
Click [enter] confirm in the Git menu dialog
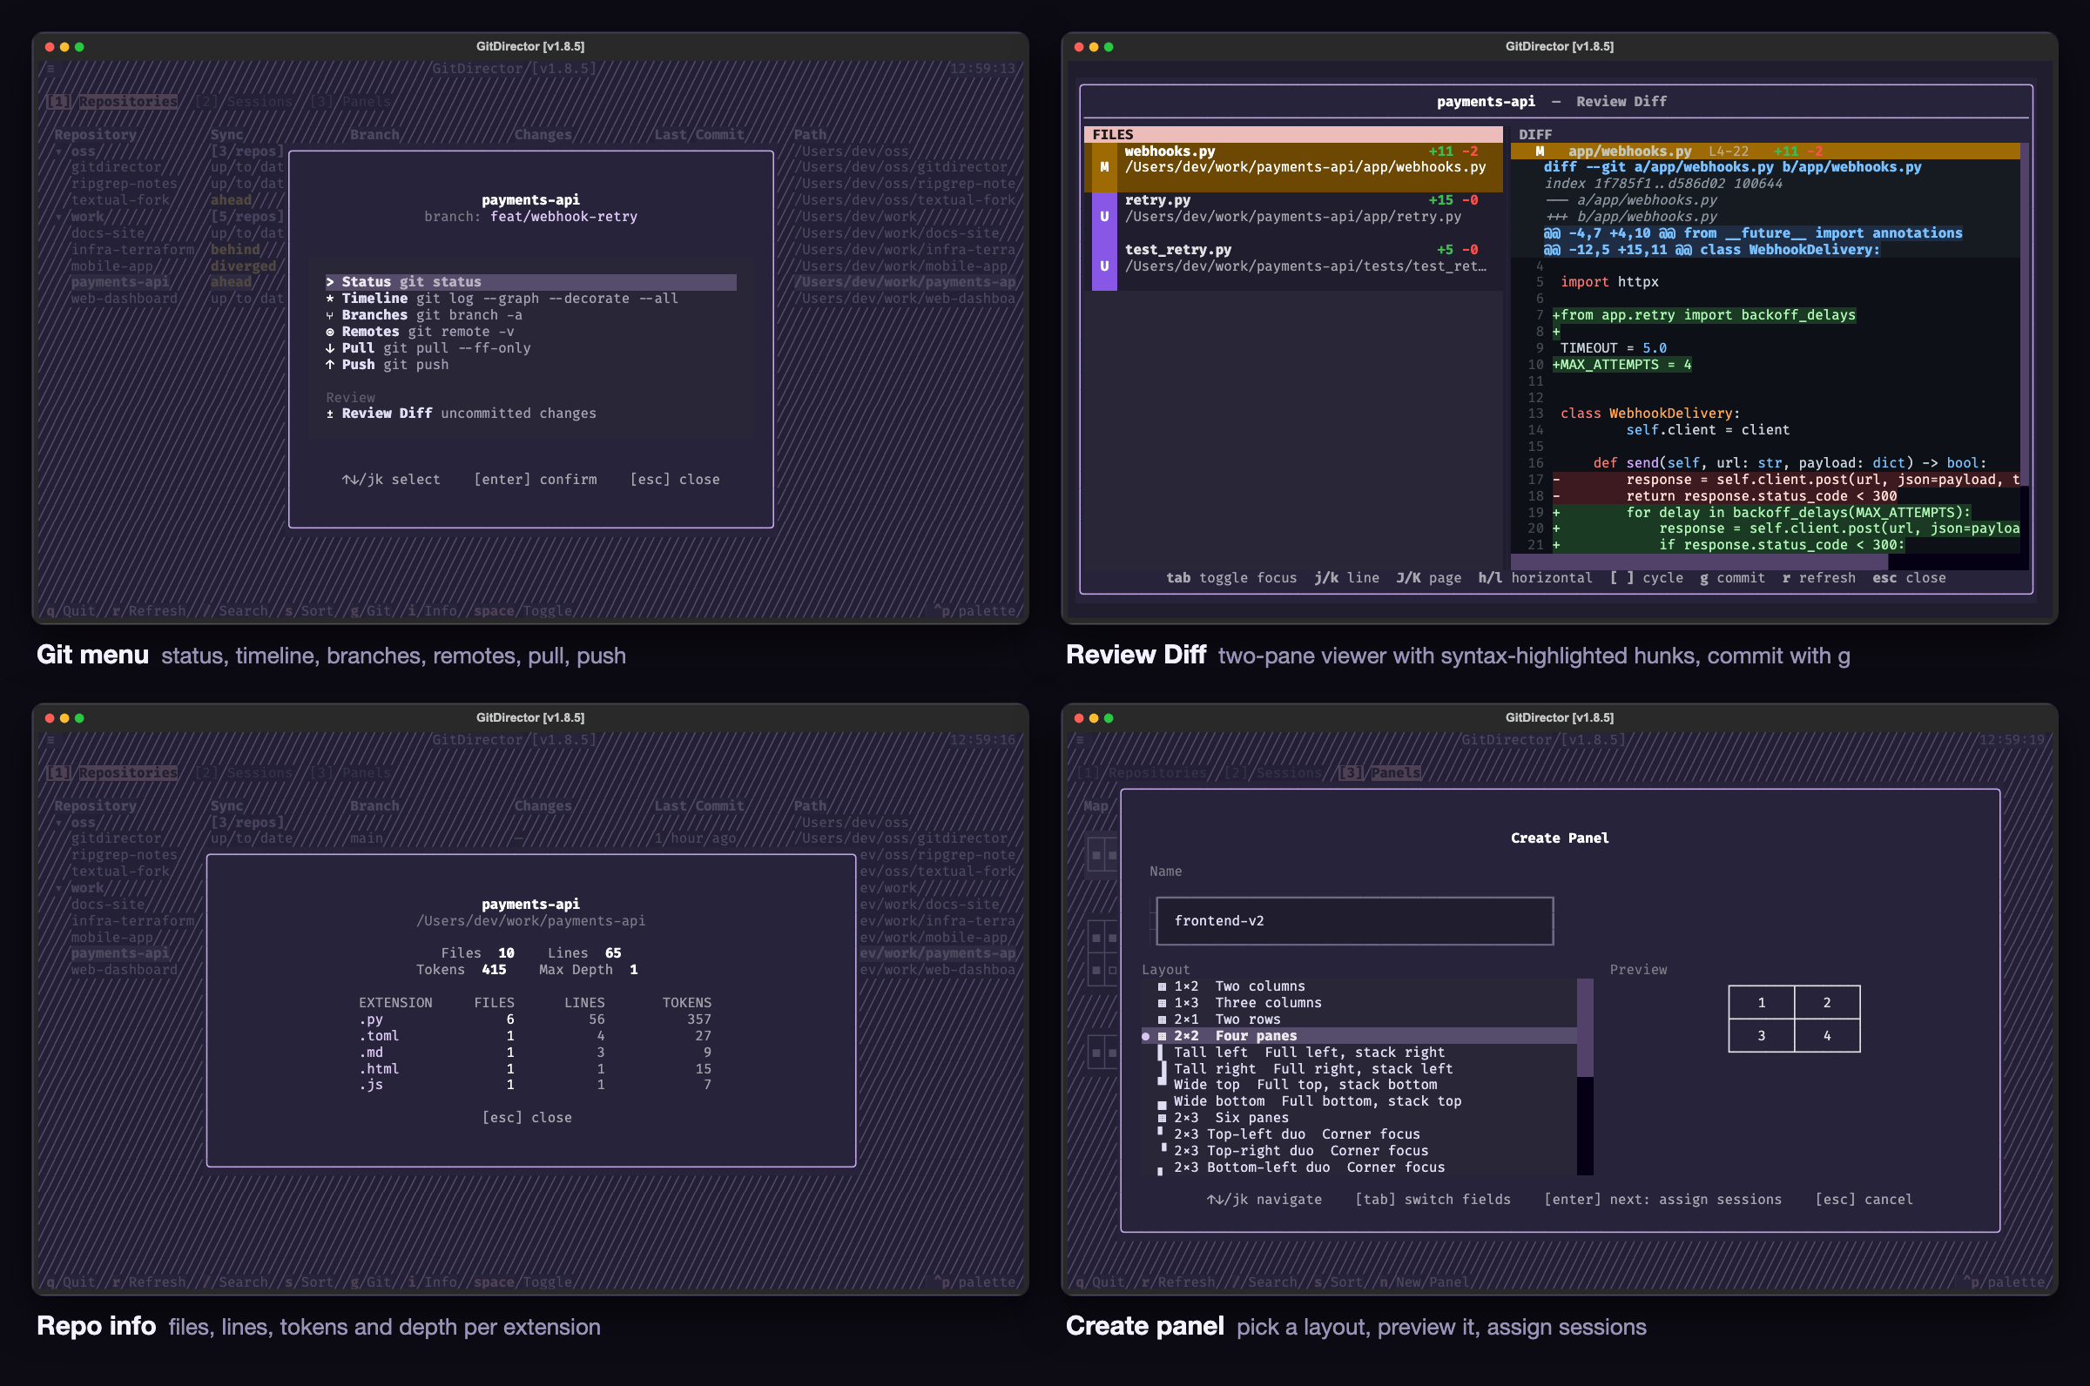535,480
